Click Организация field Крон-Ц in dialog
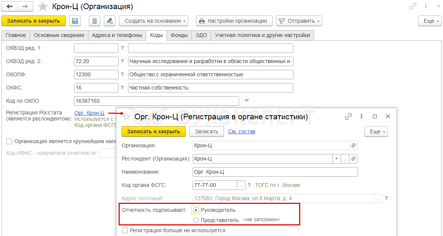Viewport: 443px width, 236px height. [x=271, y=145]
